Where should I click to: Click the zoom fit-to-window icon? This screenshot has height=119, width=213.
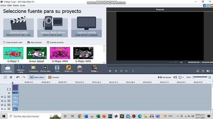[210, 77]
